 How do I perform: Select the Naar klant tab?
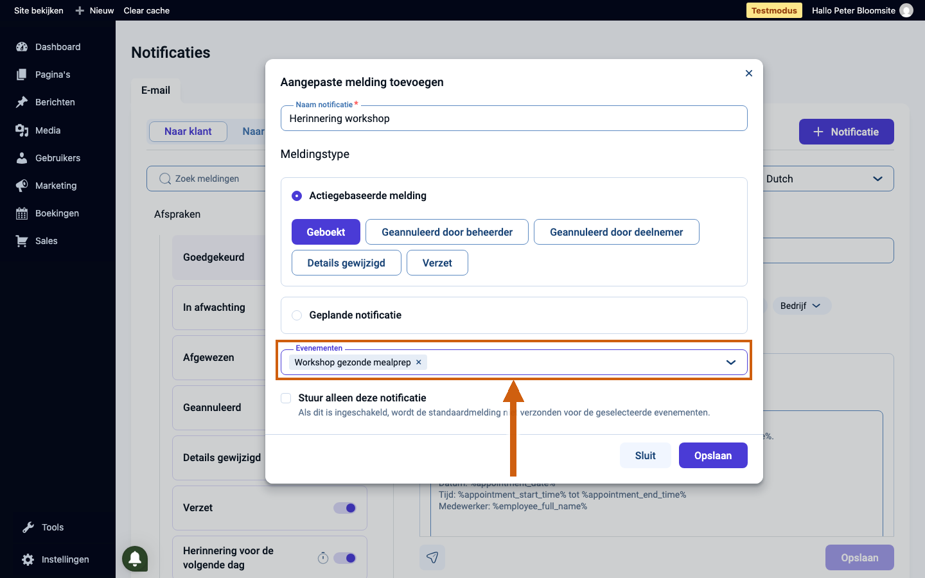coord(188,132)
